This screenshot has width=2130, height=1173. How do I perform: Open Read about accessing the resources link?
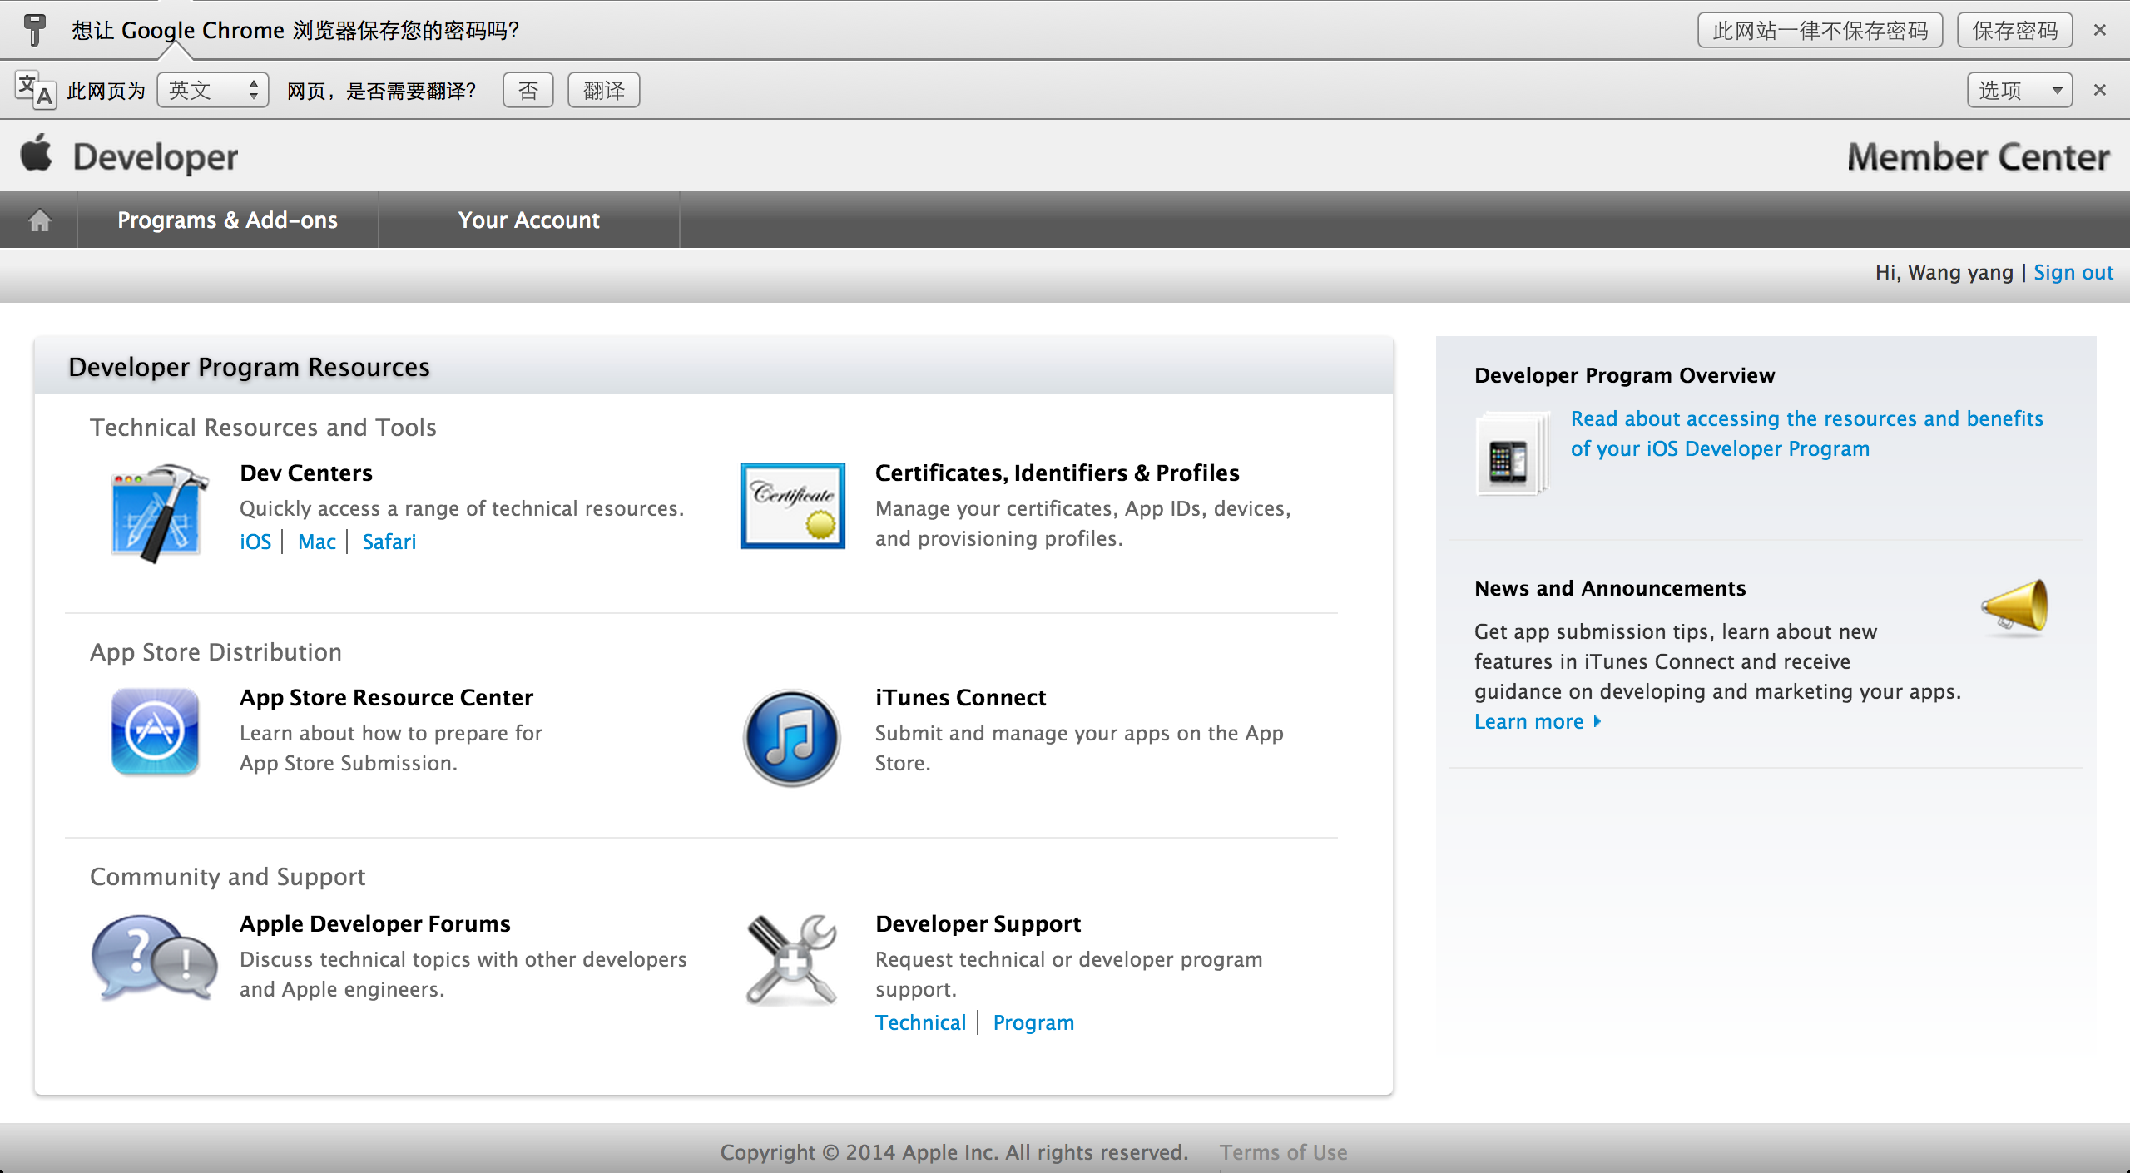click(1807, 433)
